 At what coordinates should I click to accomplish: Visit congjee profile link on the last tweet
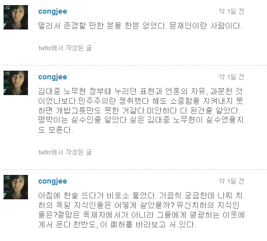click(x=52, y=182)
